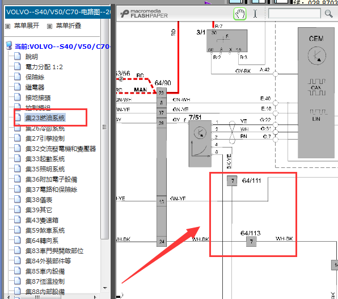Screen dimensions: 338x299
Task: Click the collapse icon beside 菜單折疊
Action: coord(49,26)
